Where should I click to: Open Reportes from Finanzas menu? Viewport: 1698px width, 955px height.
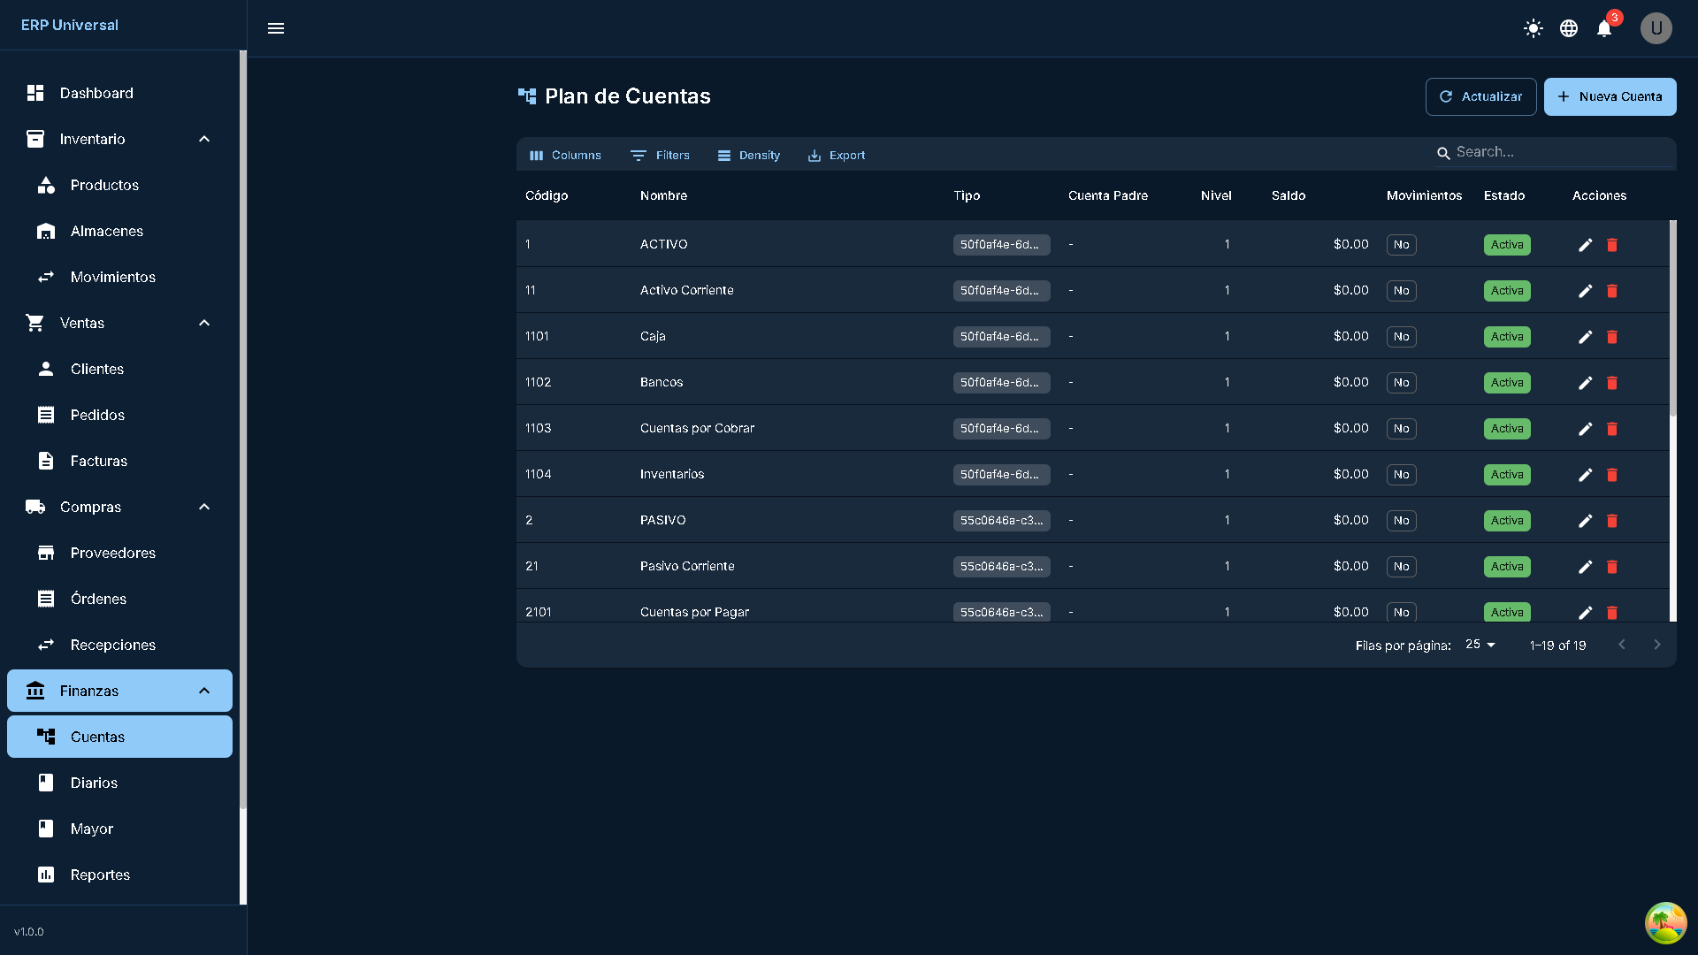pos(100,875)
